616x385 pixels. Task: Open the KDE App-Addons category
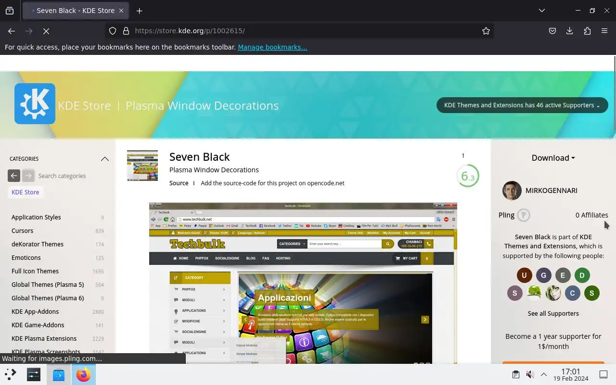(35, 311)
